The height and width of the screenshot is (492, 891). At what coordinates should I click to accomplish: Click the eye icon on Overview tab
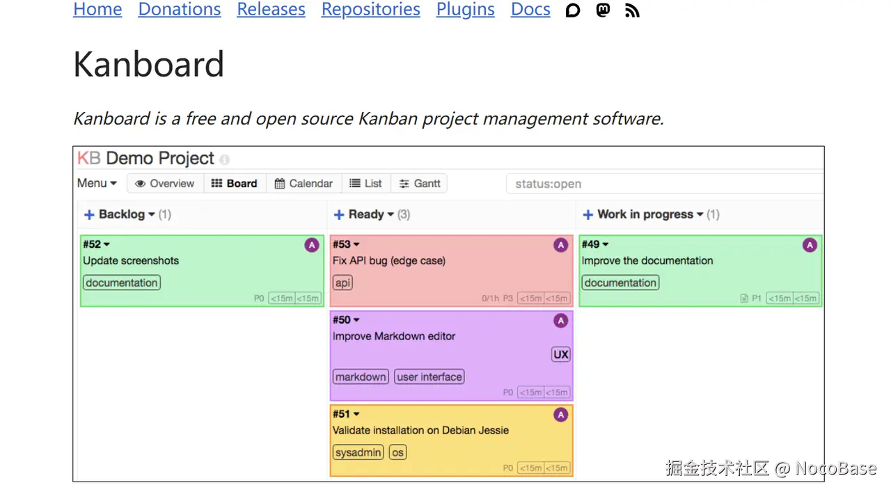click(141, 184)
